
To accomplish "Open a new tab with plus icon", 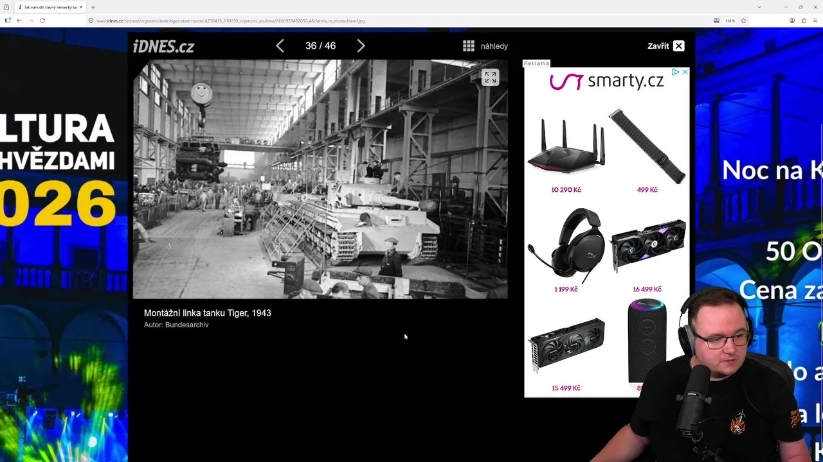I will [x=93, y=7].
